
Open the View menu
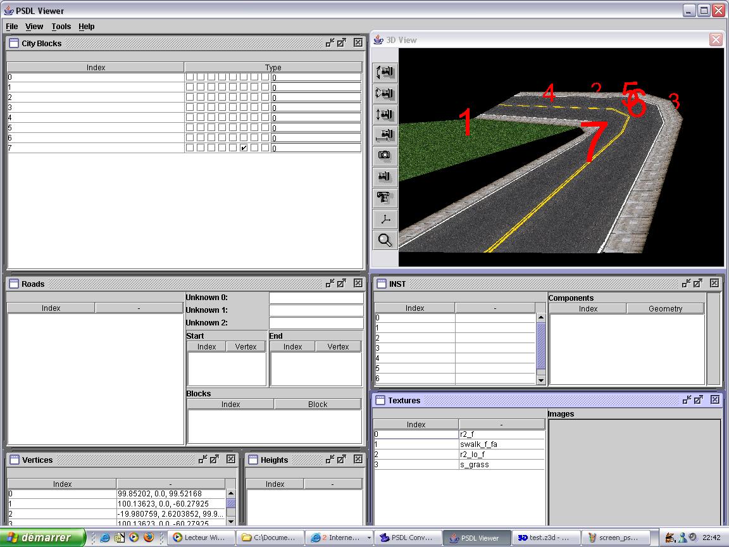click(34, 27)
